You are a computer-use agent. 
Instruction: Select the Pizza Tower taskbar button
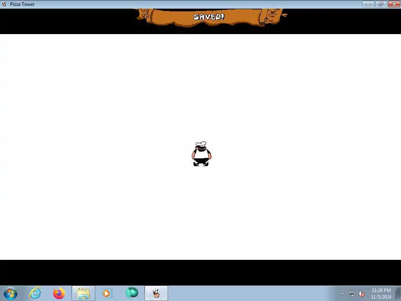click(156, 293)
